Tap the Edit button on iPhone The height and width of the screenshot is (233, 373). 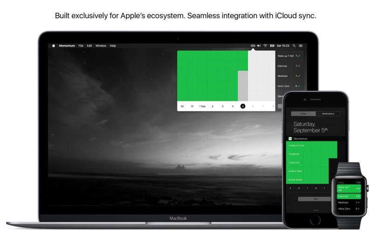pos(314,199)
